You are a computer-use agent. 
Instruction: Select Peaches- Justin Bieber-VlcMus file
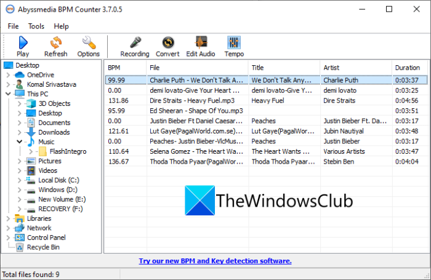(196, 142)
